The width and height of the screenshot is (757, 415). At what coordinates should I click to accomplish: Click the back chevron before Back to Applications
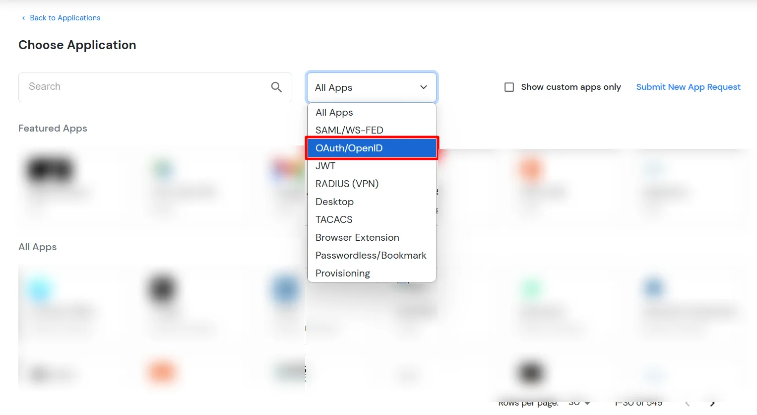coord(23,18)
